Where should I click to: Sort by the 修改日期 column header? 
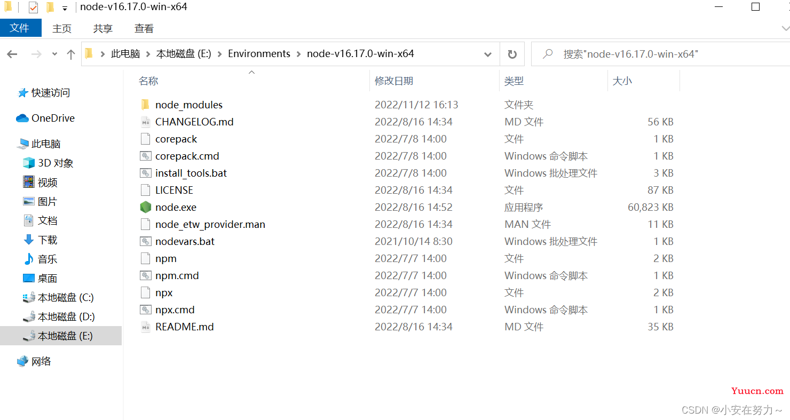point(394,81)
